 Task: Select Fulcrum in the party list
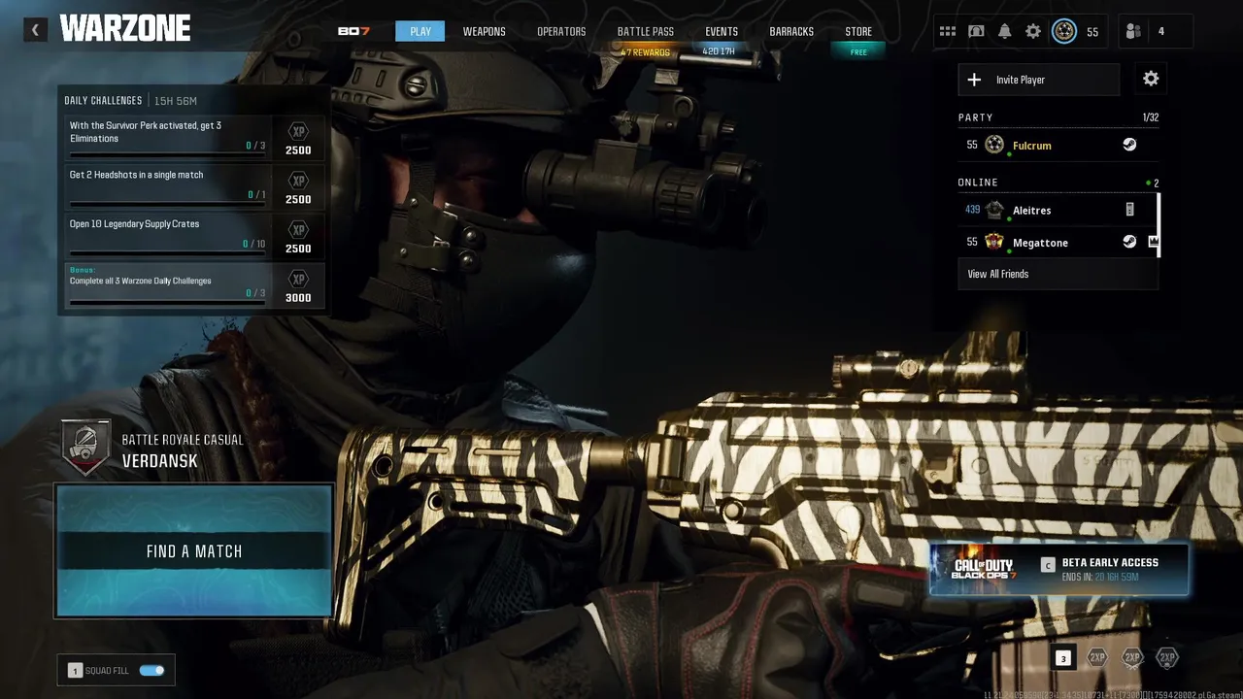coord(1058,145)
